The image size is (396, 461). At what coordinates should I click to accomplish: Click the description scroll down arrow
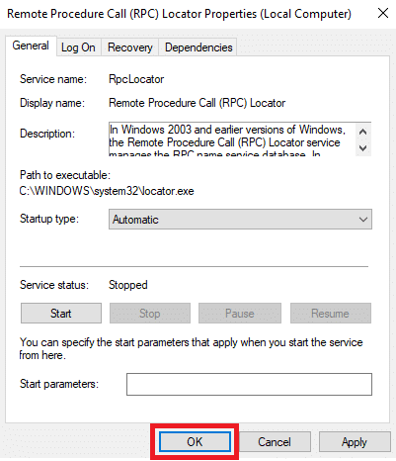[363, 148]
